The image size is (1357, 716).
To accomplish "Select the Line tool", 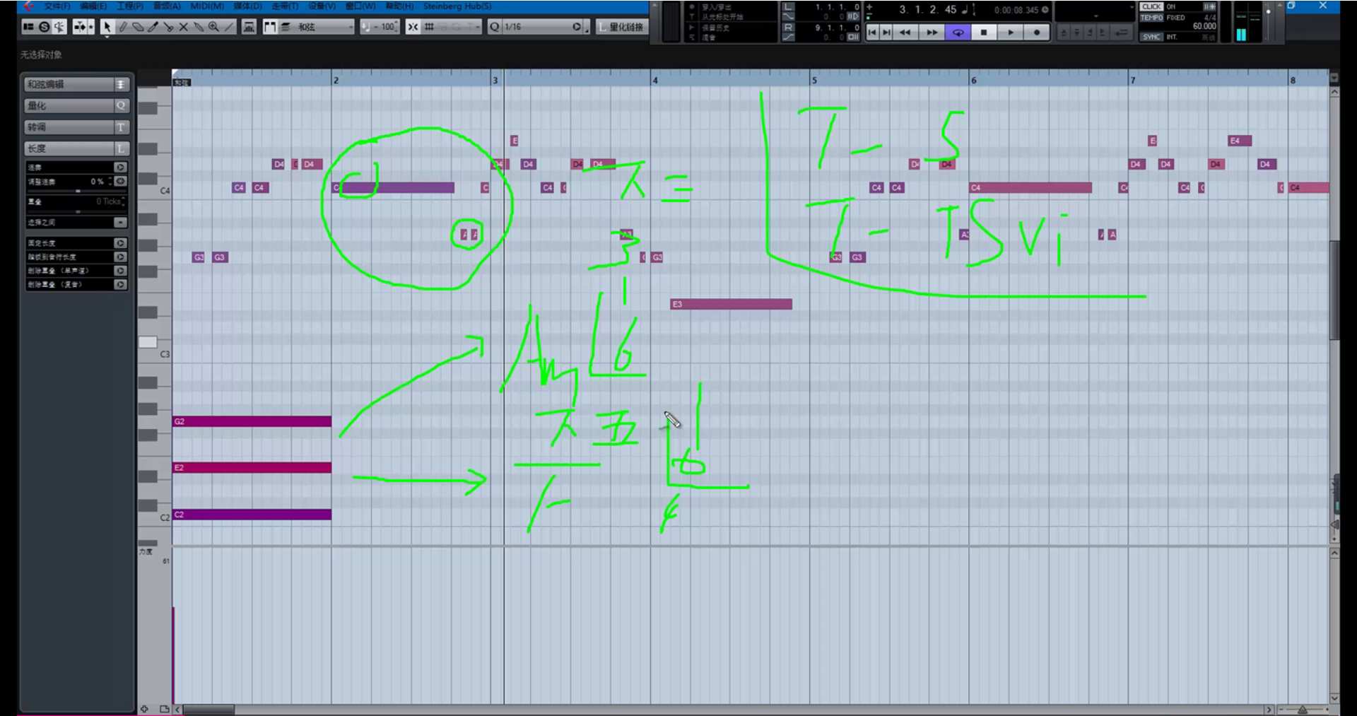I will pyautogui.click(x=229, y=27).
